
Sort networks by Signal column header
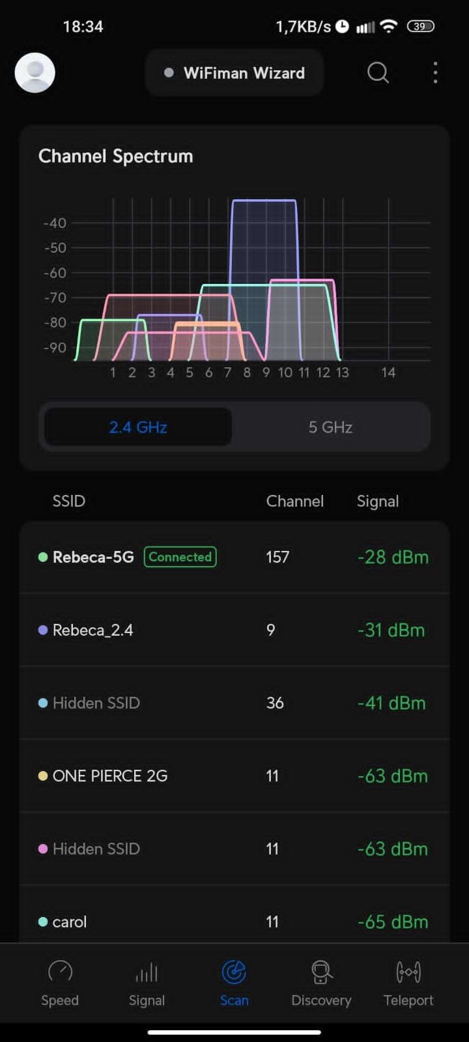click(378, 501)
